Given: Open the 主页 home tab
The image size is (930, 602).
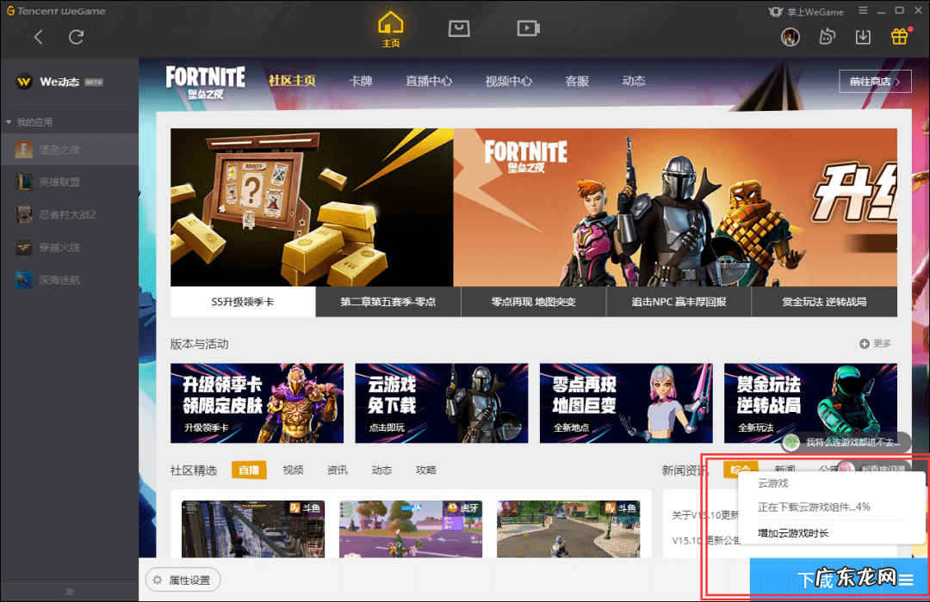Looking at the screenshot, I should 391,29.
